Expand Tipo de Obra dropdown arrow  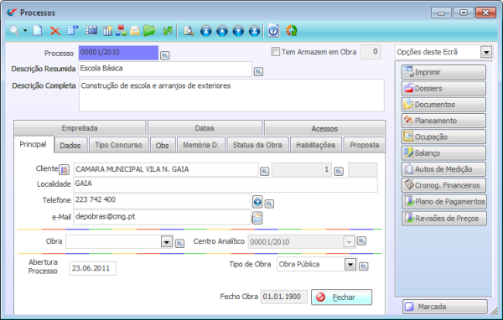pos(350,265)
